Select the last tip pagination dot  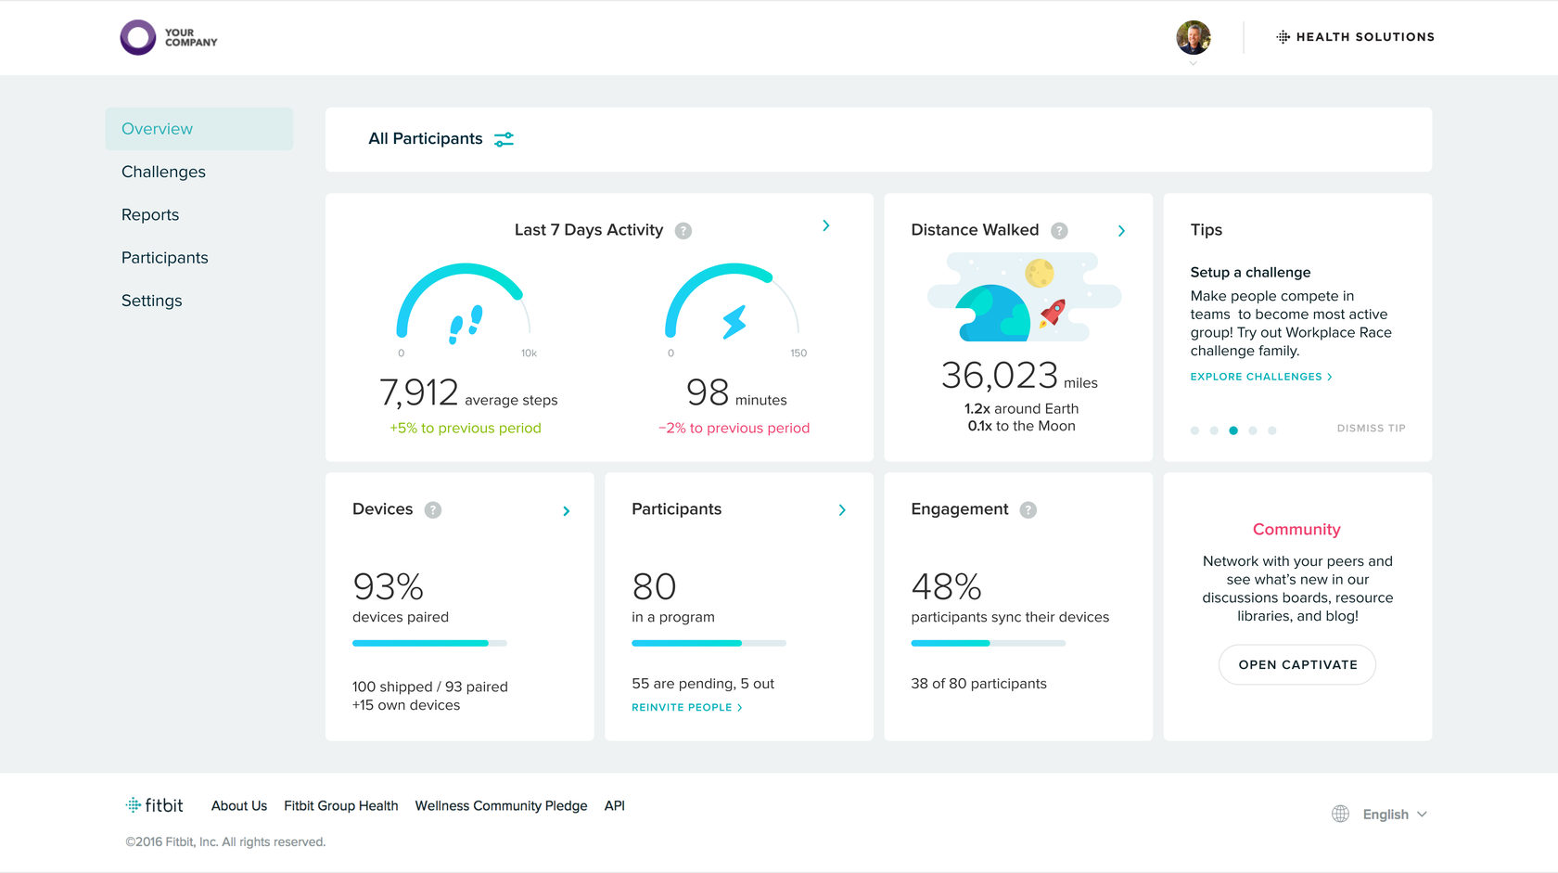pos(1272,430)
